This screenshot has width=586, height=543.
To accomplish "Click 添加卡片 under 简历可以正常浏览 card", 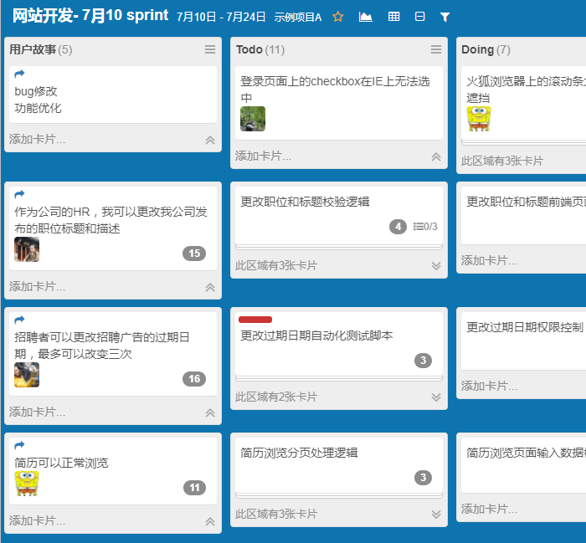I will 38,520.
